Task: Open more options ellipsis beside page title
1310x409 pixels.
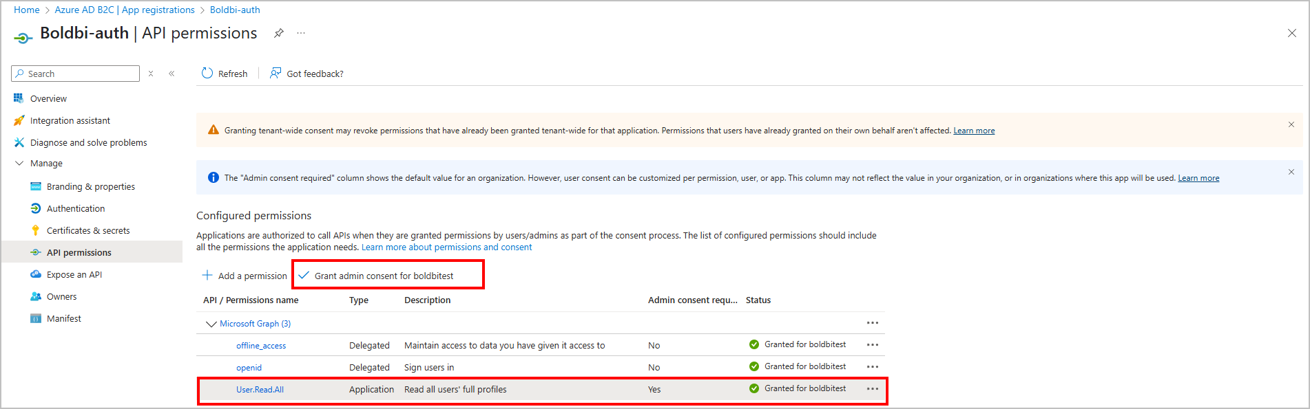Action: (301, 33)
